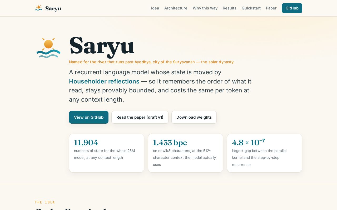The height and width of the screenshot is (210, 337).
Task: Open the Why this way nav link
Action: pyautogui.click(x=205, y=8)
